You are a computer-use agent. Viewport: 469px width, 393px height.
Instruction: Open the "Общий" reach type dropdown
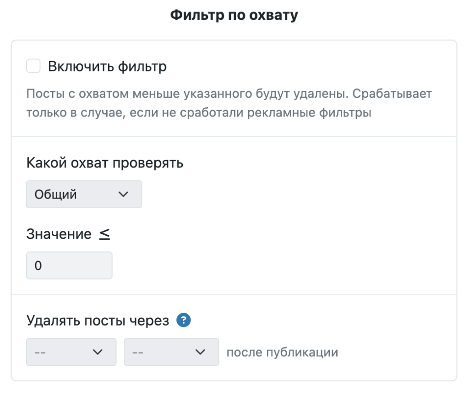(x=84, y=194)
